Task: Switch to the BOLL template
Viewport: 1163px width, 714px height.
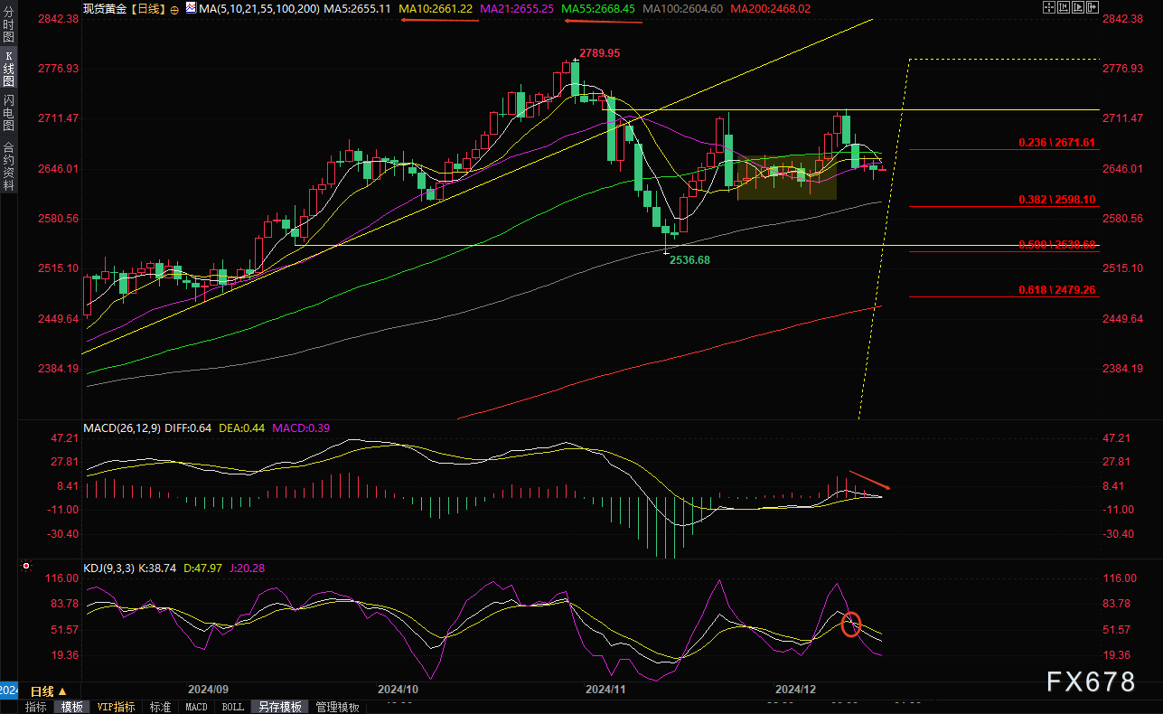Action: [233, 707]
